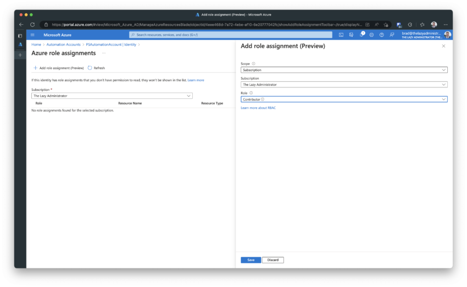The image size is (467, 287).
Task: Open the Feedback icon in the Azure header
Action: 392,35
